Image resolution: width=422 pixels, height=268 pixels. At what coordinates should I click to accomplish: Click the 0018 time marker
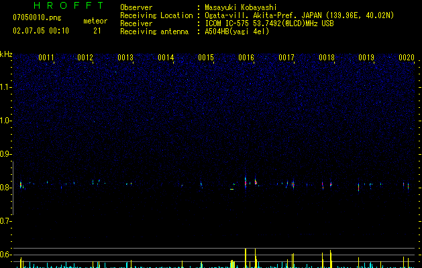(x=327, y=58)
